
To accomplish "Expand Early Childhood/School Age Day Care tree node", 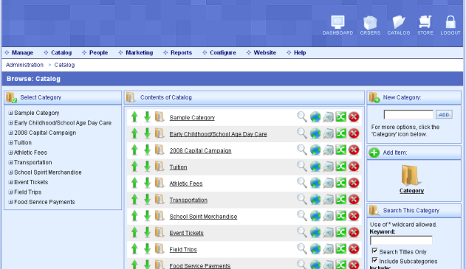I will [x=10, y=123].
